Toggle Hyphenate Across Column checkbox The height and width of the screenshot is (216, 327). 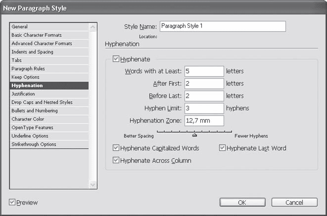click(116, 161)
